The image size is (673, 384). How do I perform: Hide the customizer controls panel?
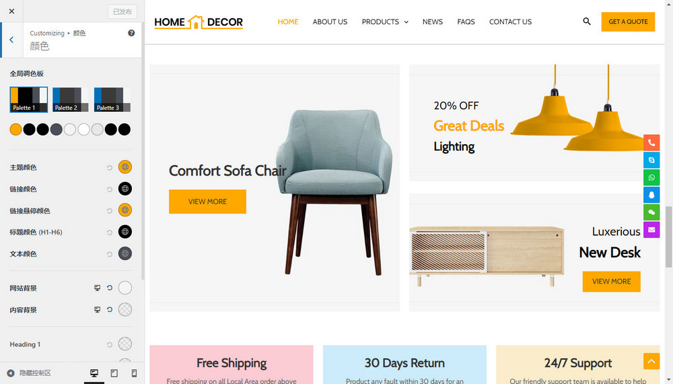pos(29,373)
